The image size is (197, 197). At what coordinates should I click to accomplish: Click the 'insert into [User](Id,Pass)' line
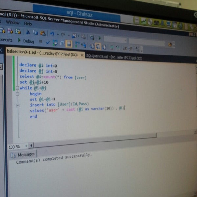click(59, 104)
